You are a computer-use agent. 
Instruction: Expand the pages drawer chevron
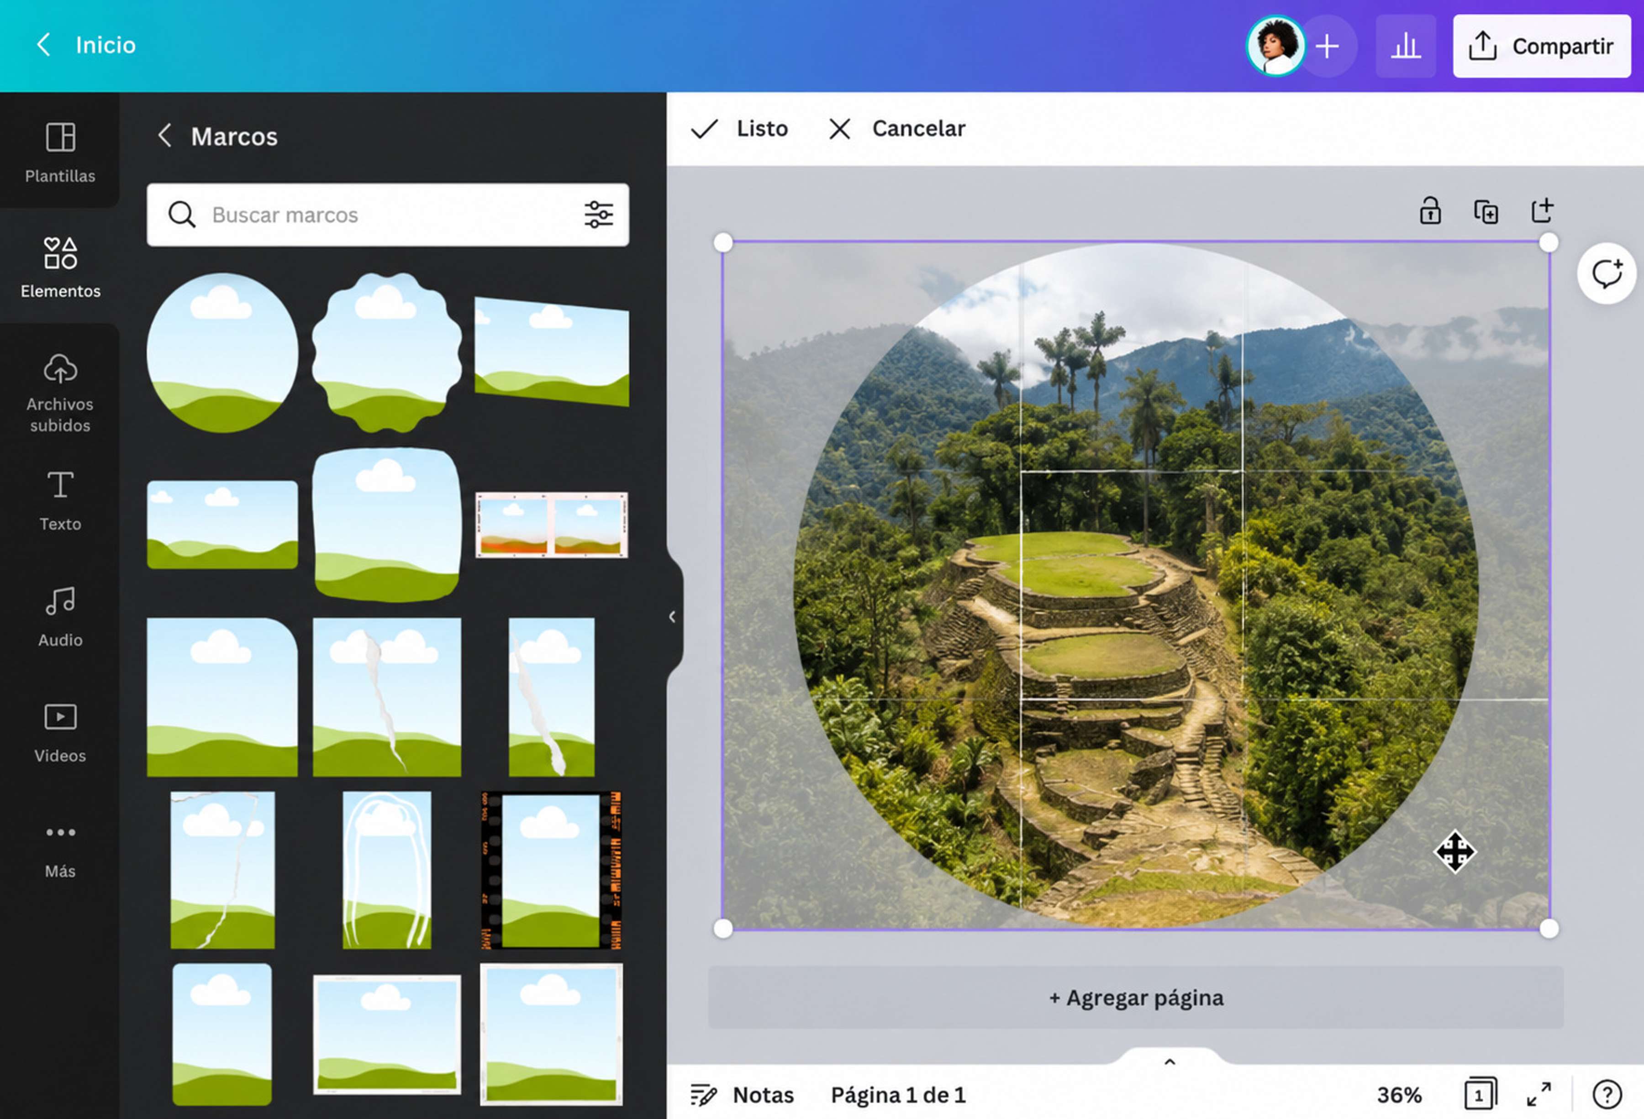[x=1170, y=1061]
